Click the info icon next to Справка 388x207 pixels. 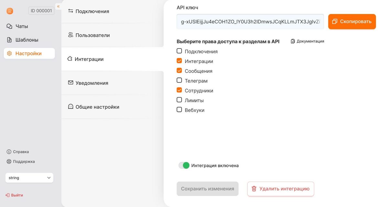[9, 152]
